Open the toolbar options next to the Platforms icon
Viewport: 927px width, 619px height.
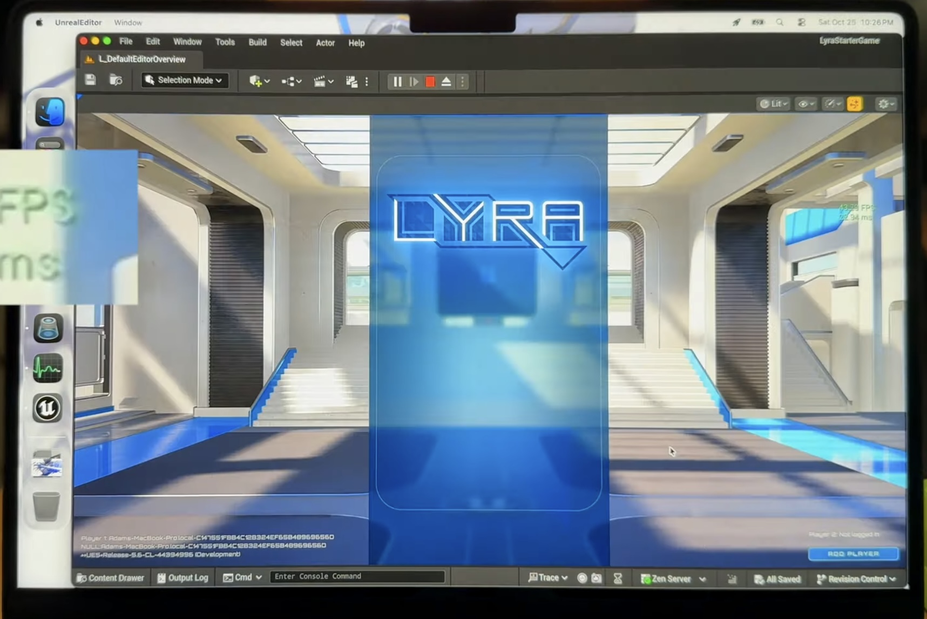(x=367, y=82)
